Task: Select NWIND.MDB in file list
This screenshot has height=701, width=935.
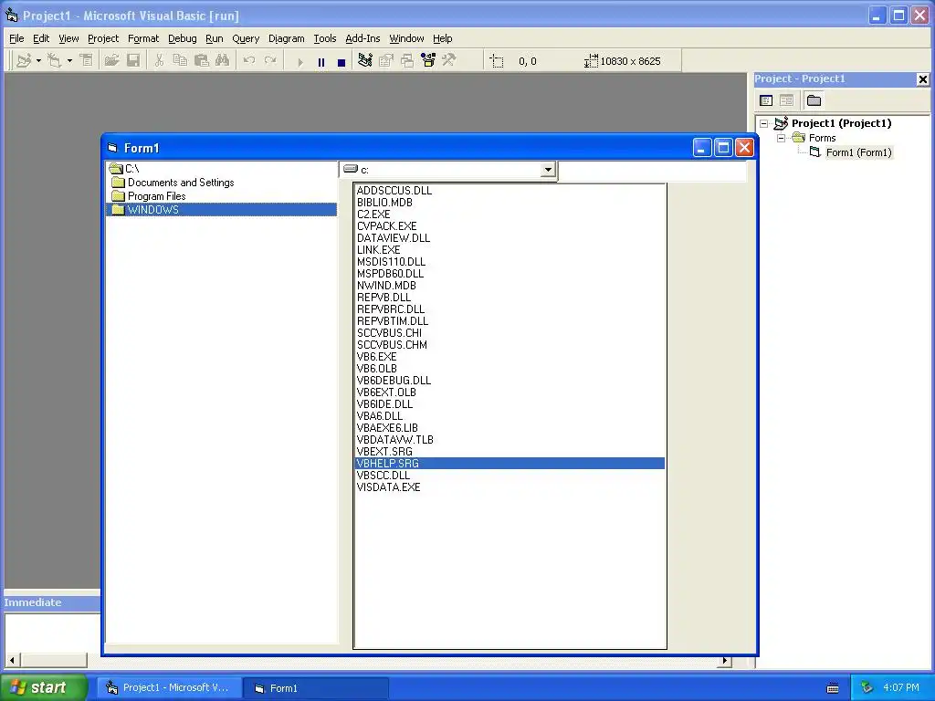Action: pos(510,286)
